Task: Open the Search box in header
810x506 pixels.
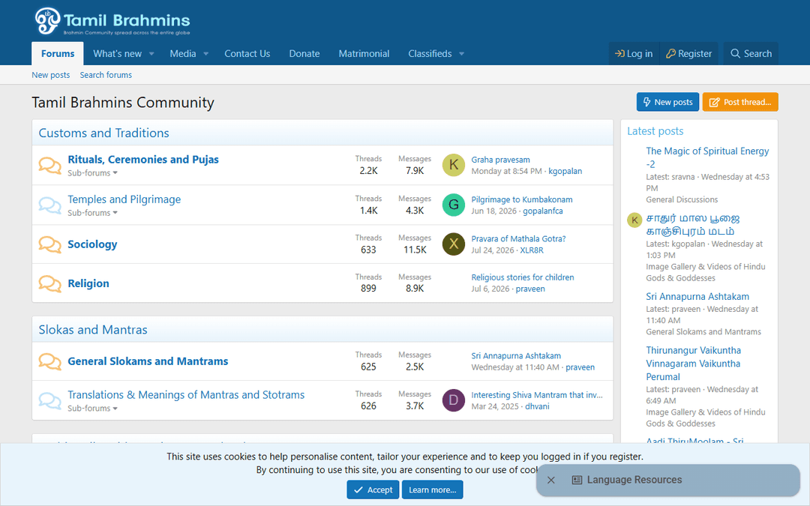Action: (x=751, y=54)
